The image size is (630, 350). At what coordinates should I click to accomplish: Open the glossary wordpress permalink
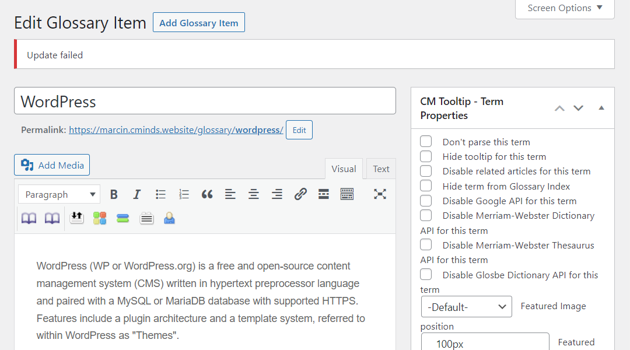[176, 130]
